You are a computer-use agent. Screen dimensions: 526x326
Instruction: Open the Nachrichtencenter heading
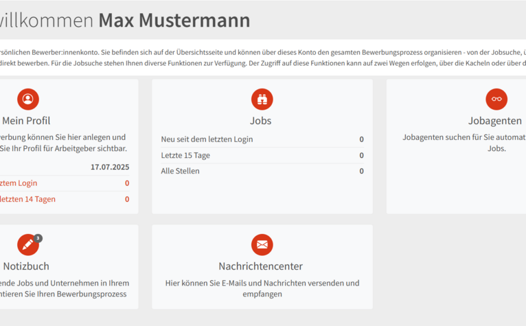[261, 266]
